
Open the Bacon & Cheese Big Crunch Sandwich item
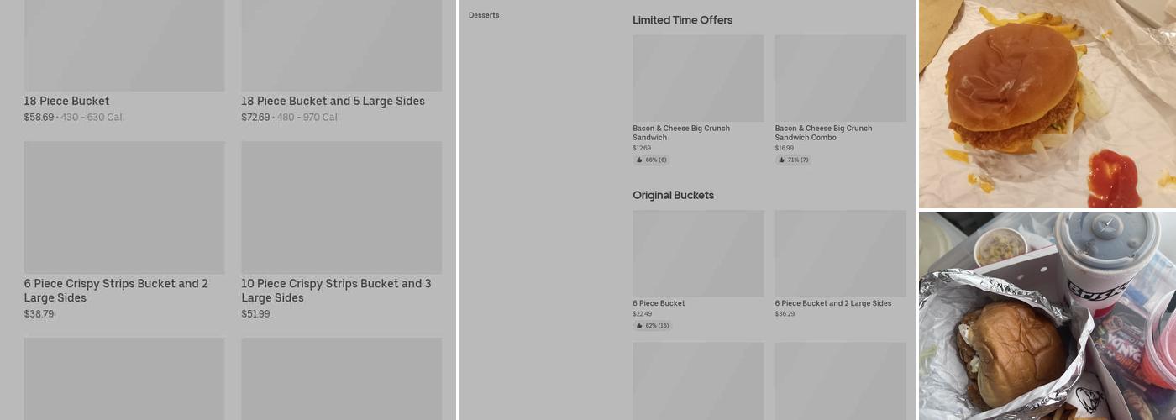[681, 133]
